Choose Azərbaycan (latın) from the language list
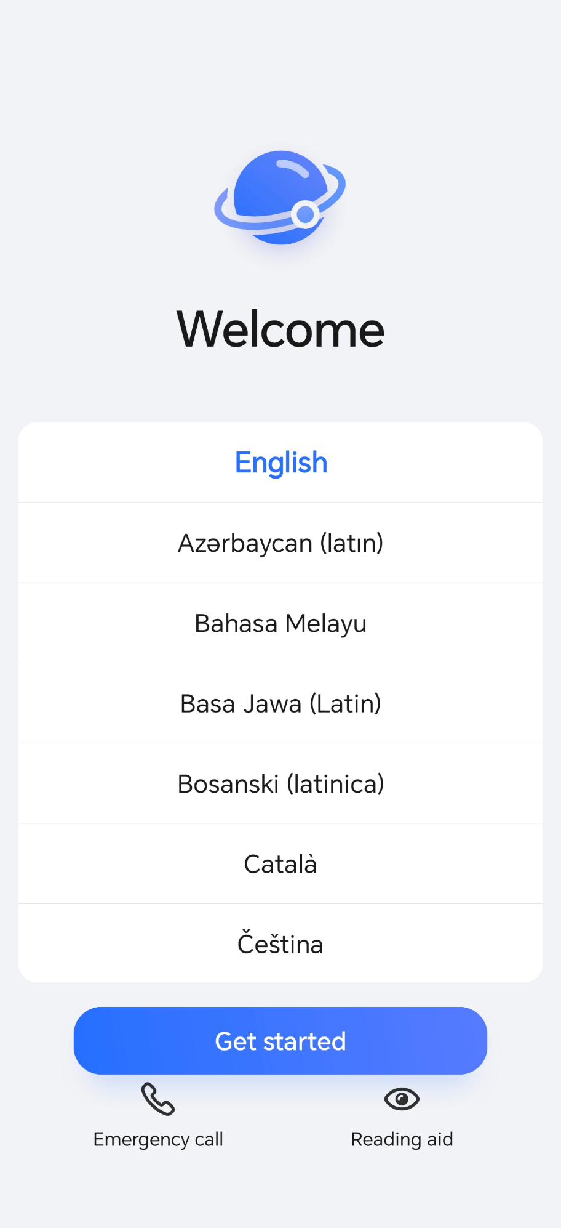The width and height of the screenshot is (561, 1228). point(280,543)
